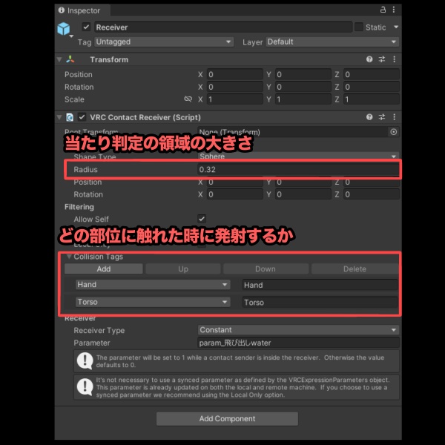Open the Shape Type dropdown
This screenshot has width=445, height=445.
(x=298, y=156)
